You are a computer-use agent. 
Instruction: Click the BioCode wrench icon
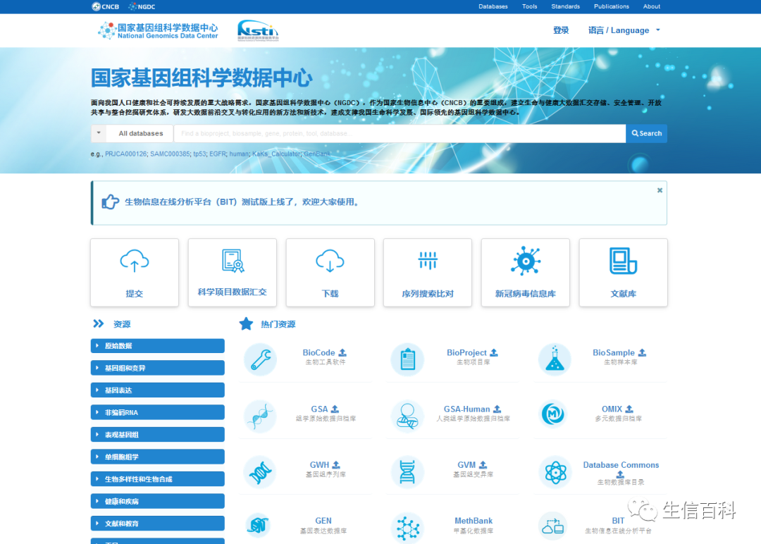tap(260, 359)
